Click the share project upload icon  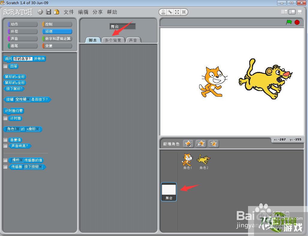(x=56, y=12)
